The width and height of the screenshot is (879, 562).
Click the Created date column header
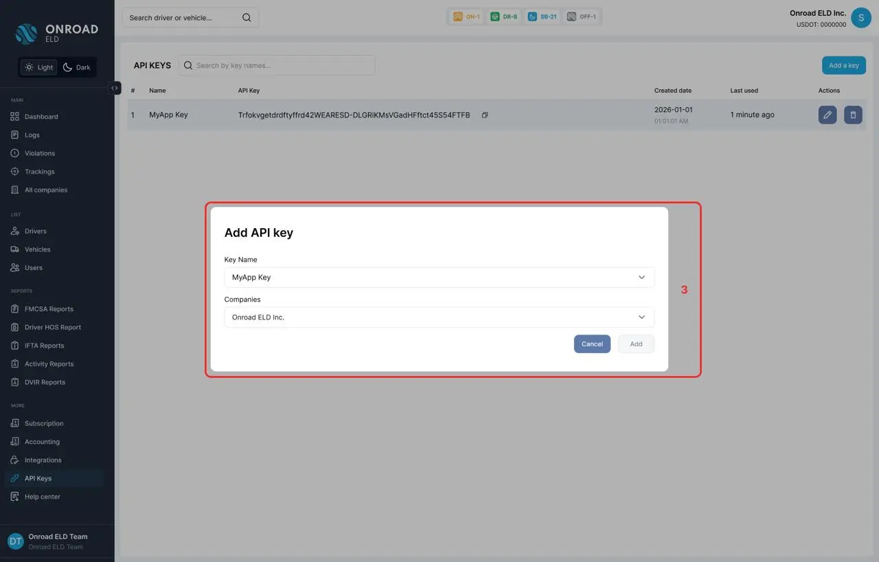(673, 91)
